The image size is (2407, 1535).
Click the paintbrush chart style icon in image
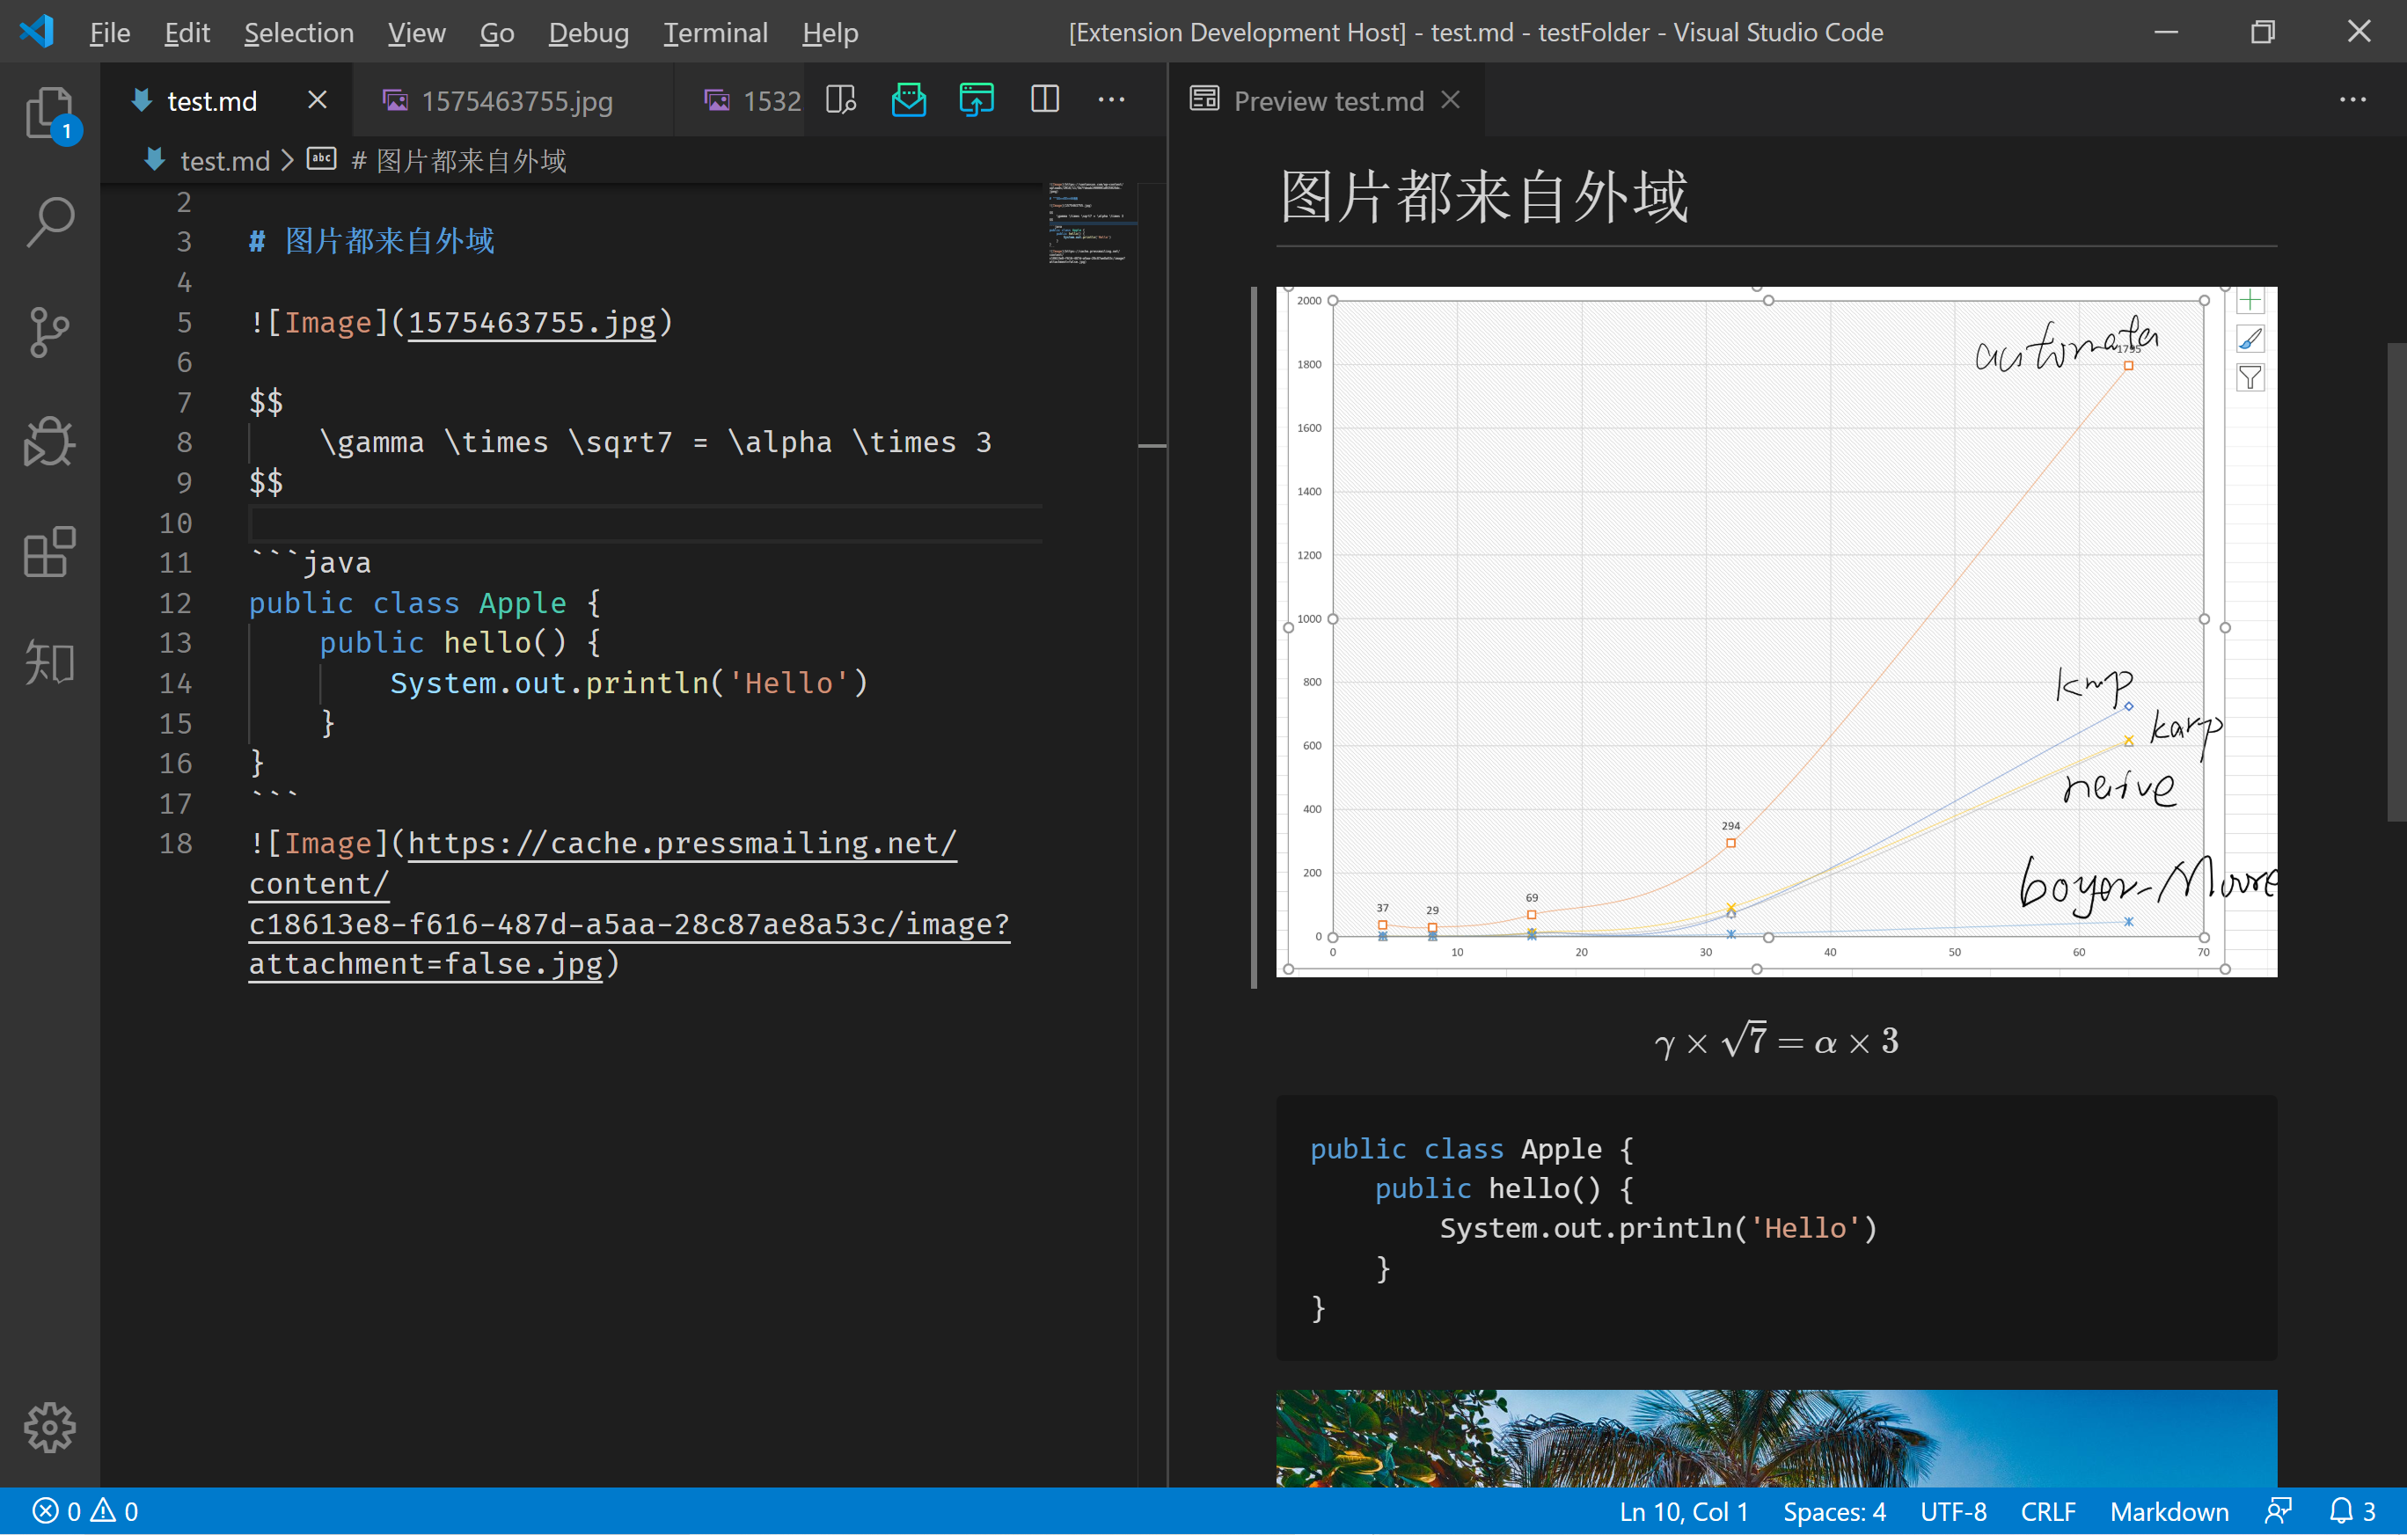[x=2250, y=339]
